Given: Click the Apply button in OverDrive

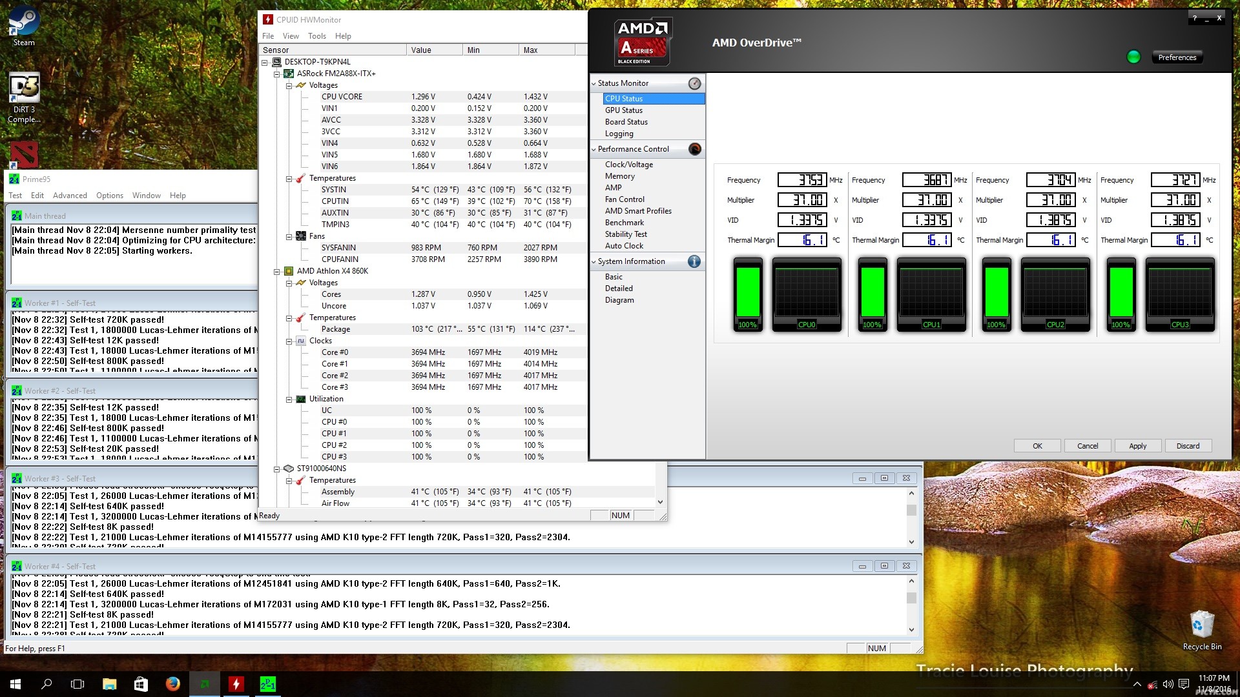Looking at the screenshot, I should tap(1137, 446).
